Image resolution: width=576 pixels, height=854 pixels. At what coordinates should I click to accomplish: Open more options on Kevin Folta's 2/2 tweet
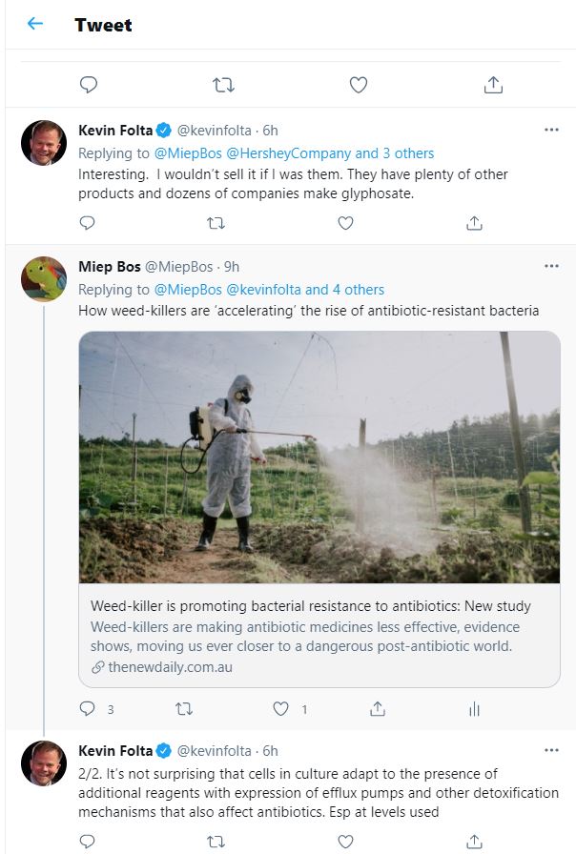(551, 750)
